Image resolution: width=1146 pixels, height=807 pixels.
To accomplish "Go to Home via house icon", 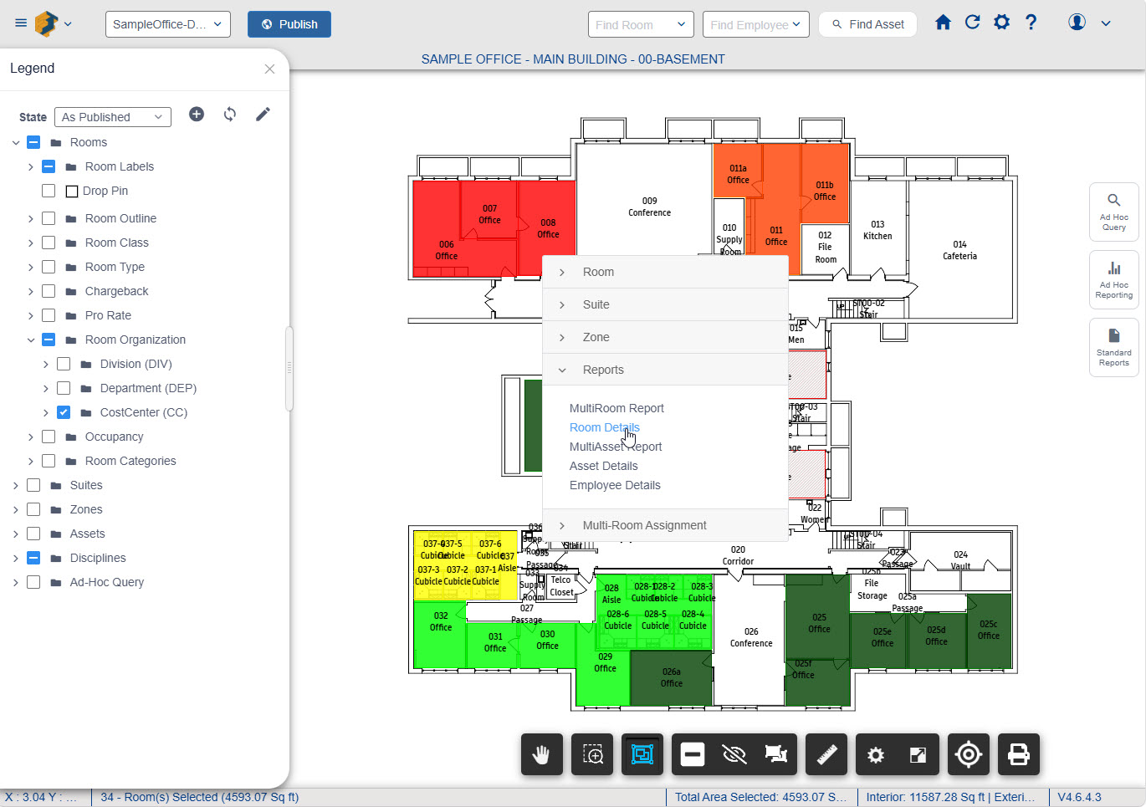I will click(943, 23).
